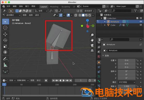Click the outliner filter funnel icon

[135, 11]
